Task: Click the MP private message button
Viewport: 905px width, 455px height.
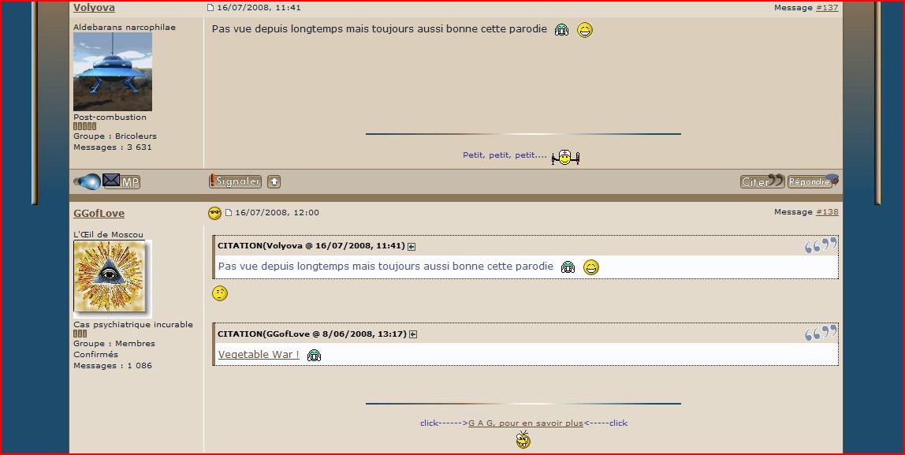Action: (122, 182)
